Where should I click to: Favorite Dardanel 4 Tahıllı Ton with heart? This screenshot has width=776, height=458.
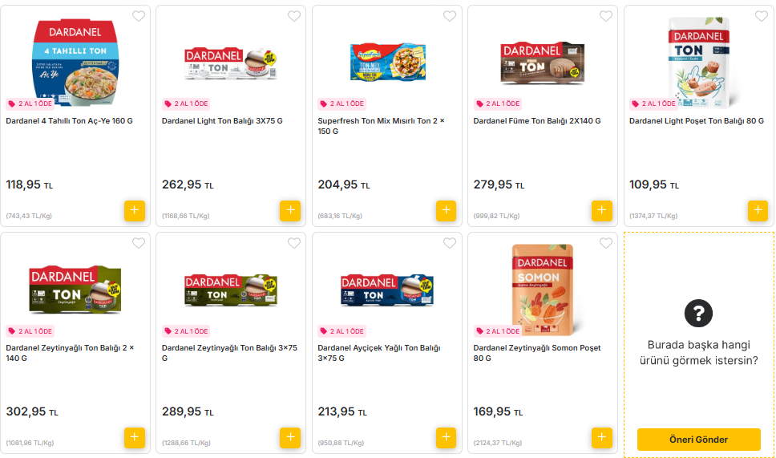click(139, 16)
